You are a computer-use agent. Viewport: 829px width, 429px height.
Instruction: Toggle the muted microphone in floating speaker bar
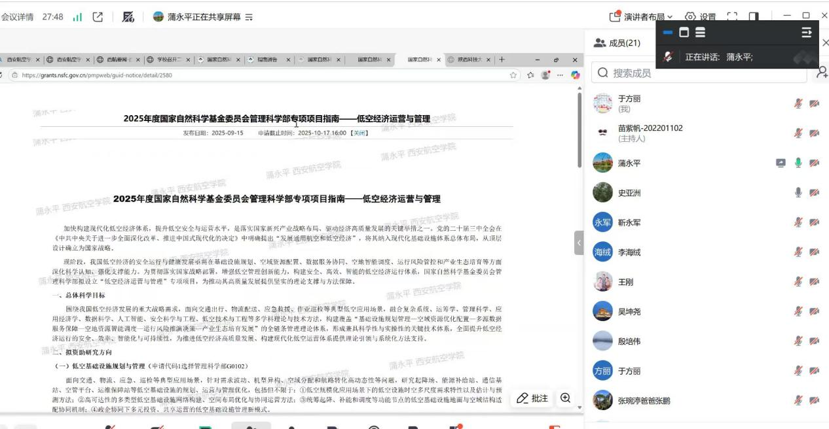668,57
